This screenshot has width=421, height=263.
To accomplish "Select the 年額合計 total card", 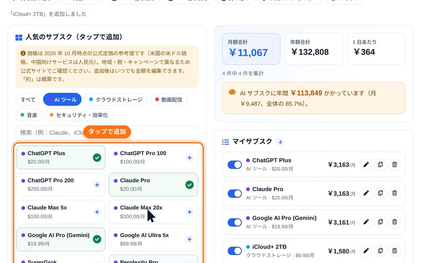I will (x=314, y=49).
